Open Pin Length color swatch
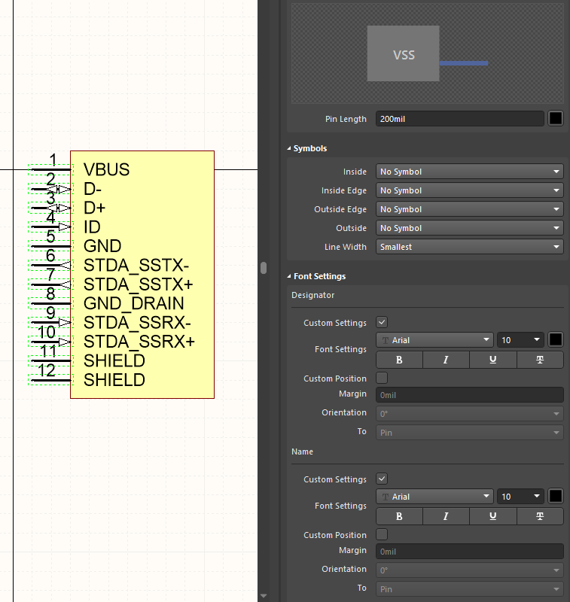The height and width of the screenshot is (602, 570). [556, 119]
